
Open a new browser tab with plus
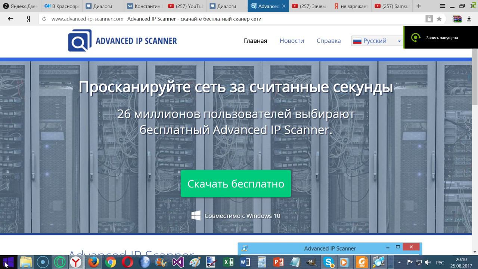click(x=419, y=6)
